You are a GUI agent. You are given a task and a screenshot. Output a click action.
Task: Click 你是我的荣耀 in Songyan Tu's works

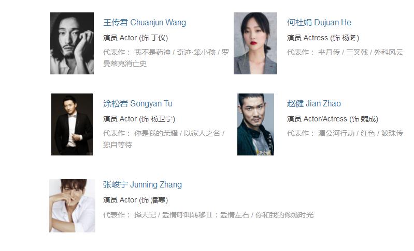pyautogui.click(x=156, y=133)
